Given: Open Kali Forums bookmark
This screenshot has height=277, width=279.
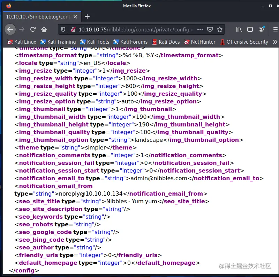Looking at the screenshot, I should click(130, 42).
